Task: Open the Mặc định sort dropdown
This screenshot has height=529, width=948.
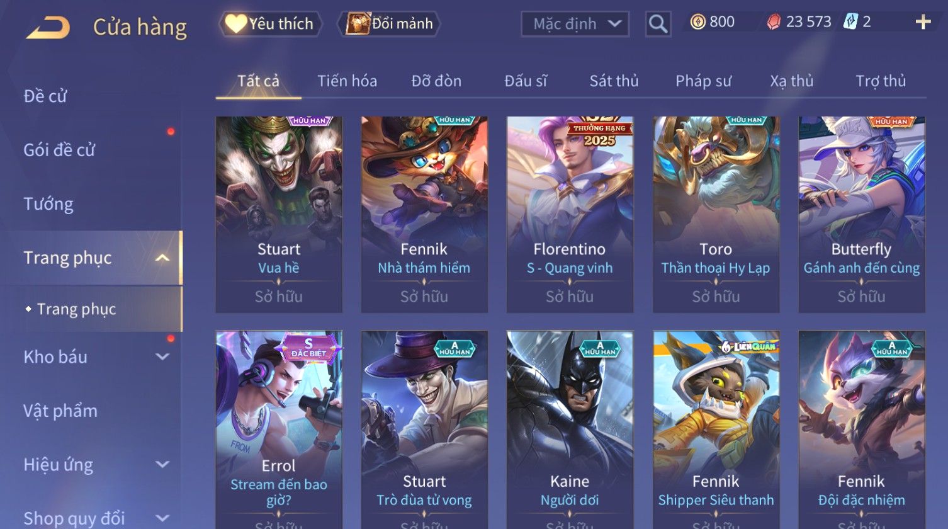Action: [x=575, y=24]
